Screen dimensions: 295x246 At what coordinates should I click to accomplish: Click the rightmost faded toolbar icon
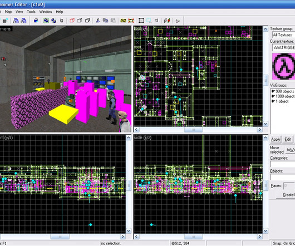click(178, 20)
